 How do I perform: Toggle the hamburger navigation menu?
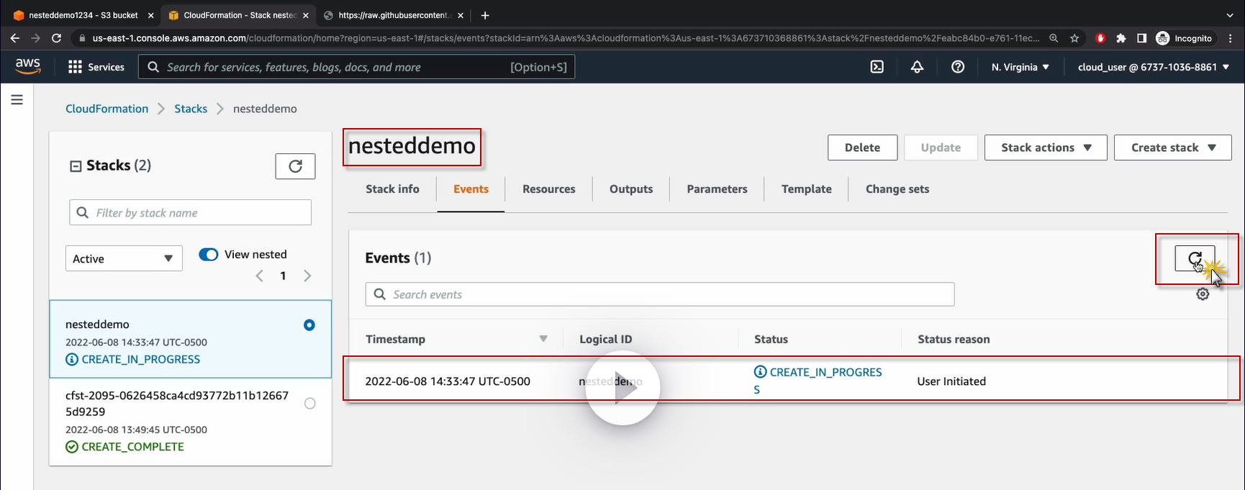[x=17, y=99]
